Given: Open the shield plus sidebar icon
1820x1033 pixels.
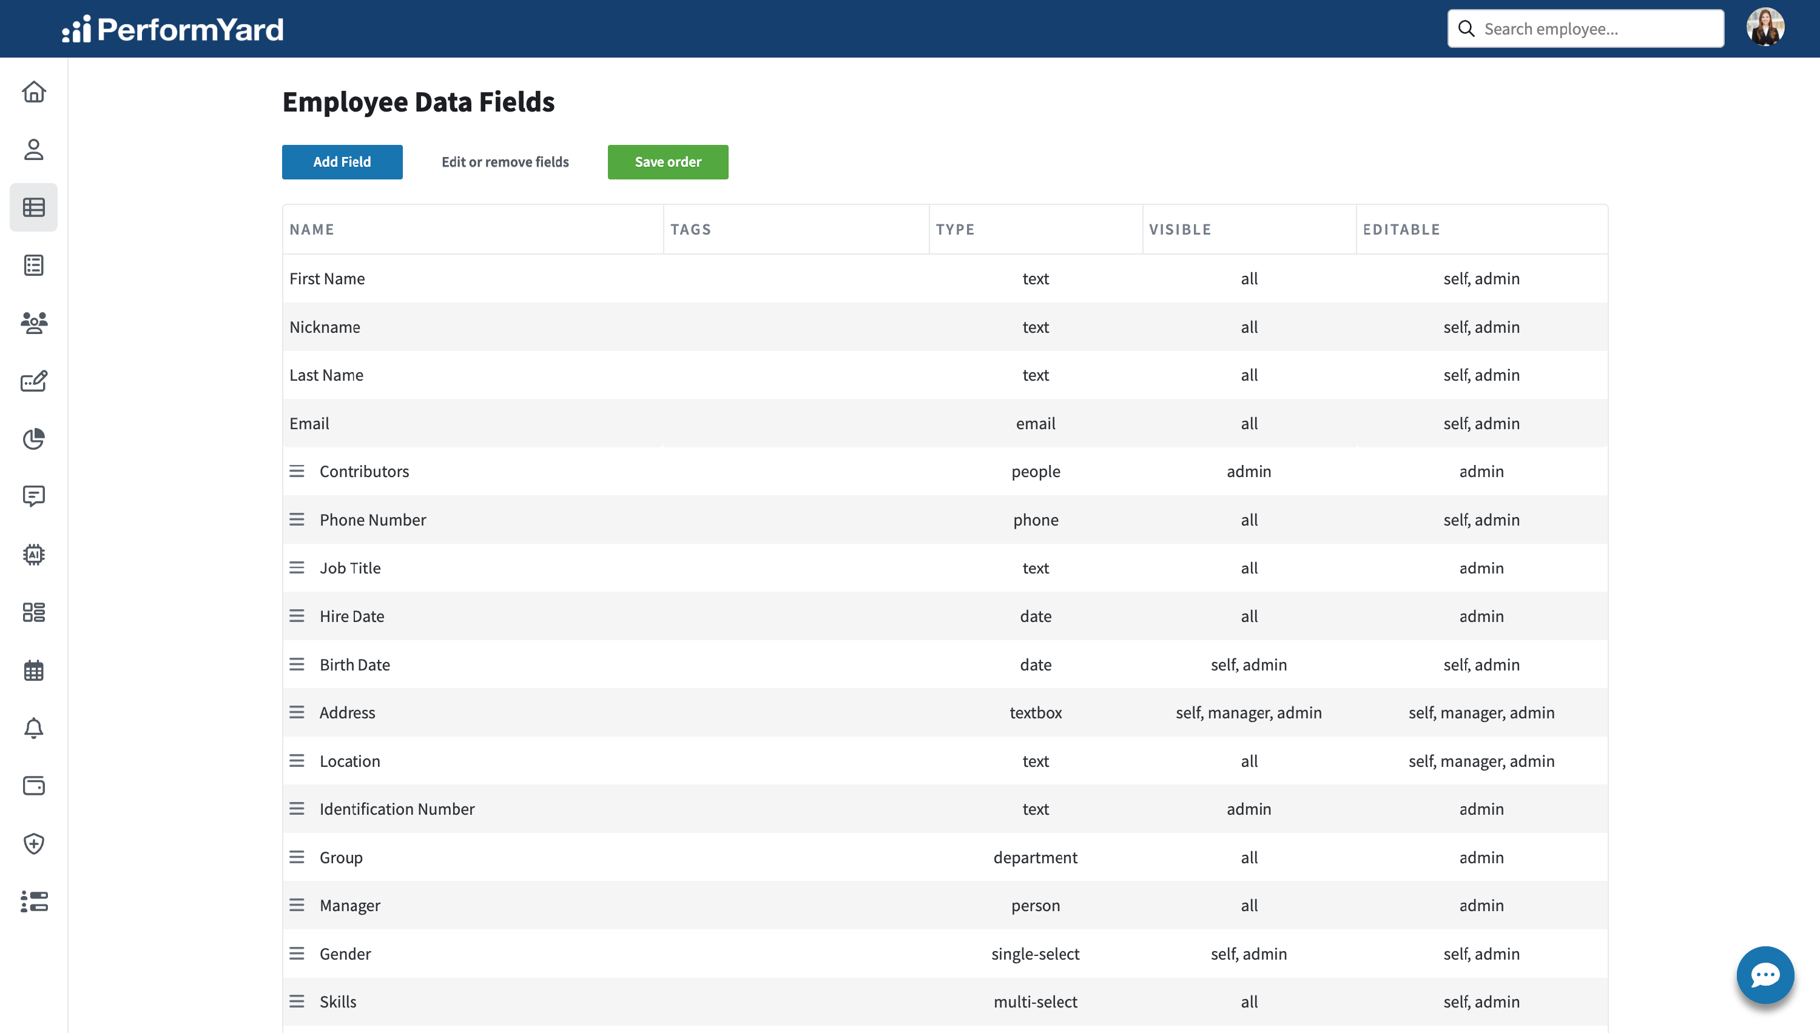Looking at the screenshot, I should 33,844.
